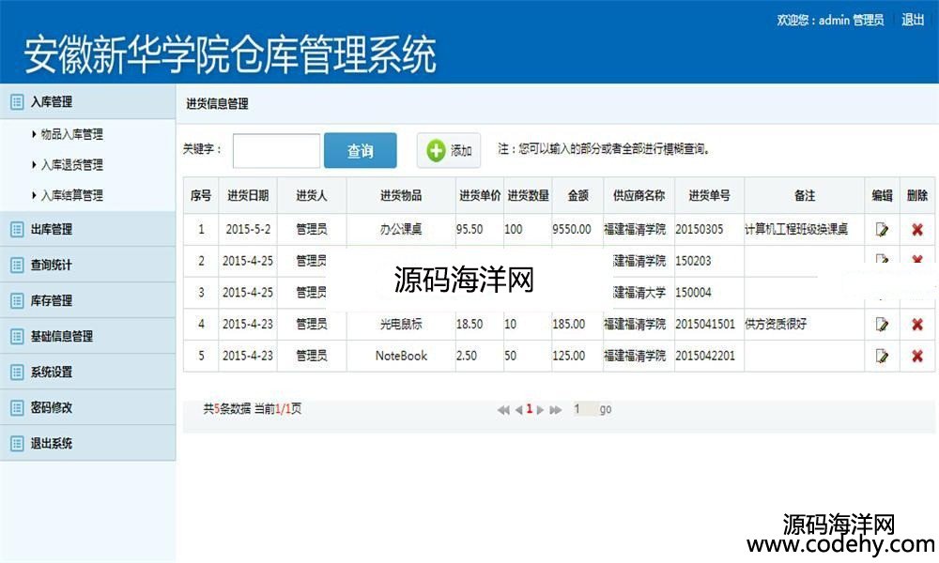Expand 查询统计 sidebar section
Screen dimensions: 939x563
51,265
